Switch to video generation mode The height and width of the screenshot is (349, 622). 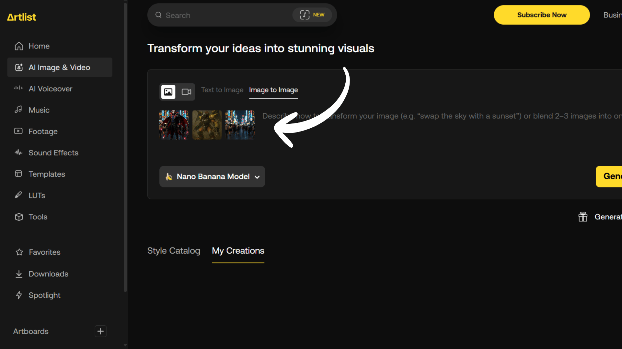(x=186, y=92)
